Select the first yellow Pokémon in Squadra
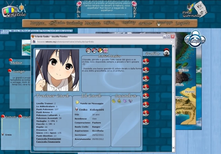 [114, 101]
